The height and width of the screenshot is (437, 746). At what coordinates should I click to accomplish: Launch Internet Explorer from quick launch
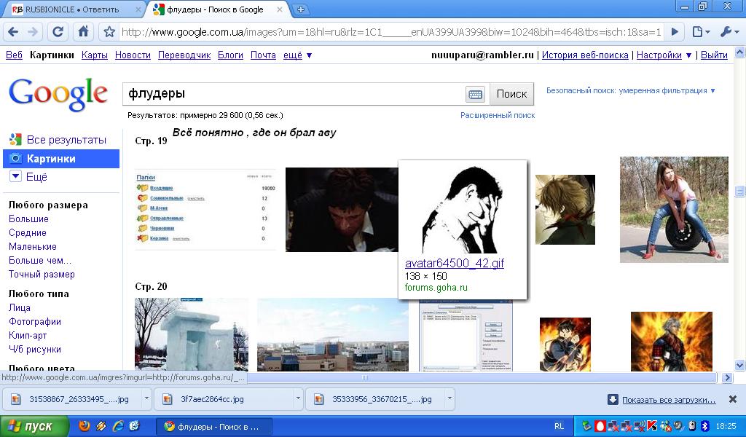pyautogui.click(x=118, y=426)
